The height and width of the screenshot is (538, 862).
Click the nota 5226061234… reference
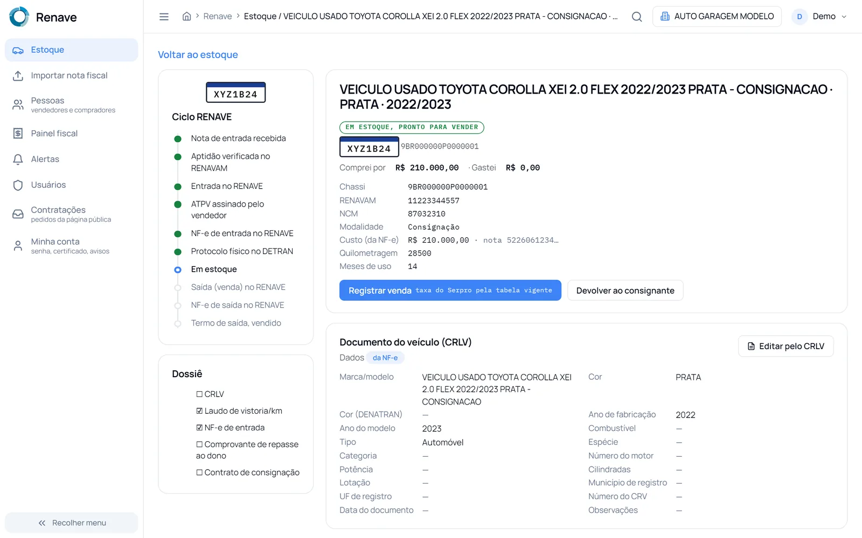pyautogui.click(x=521, y=240)
